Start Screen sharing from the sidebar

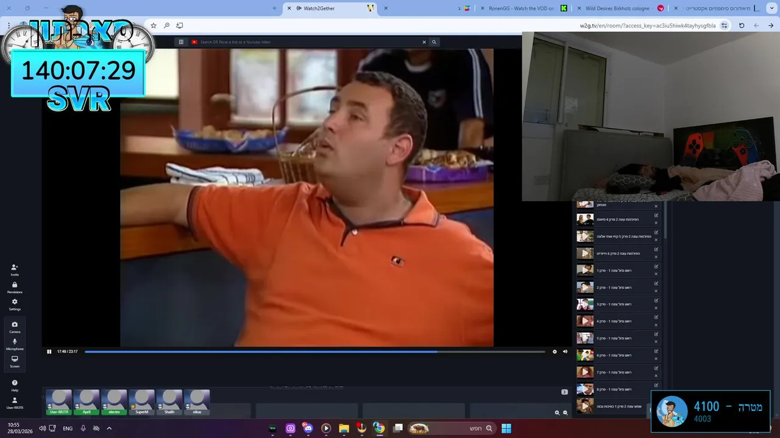15,361
